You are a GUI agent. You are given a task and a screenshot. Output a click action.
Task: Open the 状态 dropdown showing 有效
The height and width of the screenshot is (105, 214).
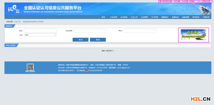click(x=40, y=35)
